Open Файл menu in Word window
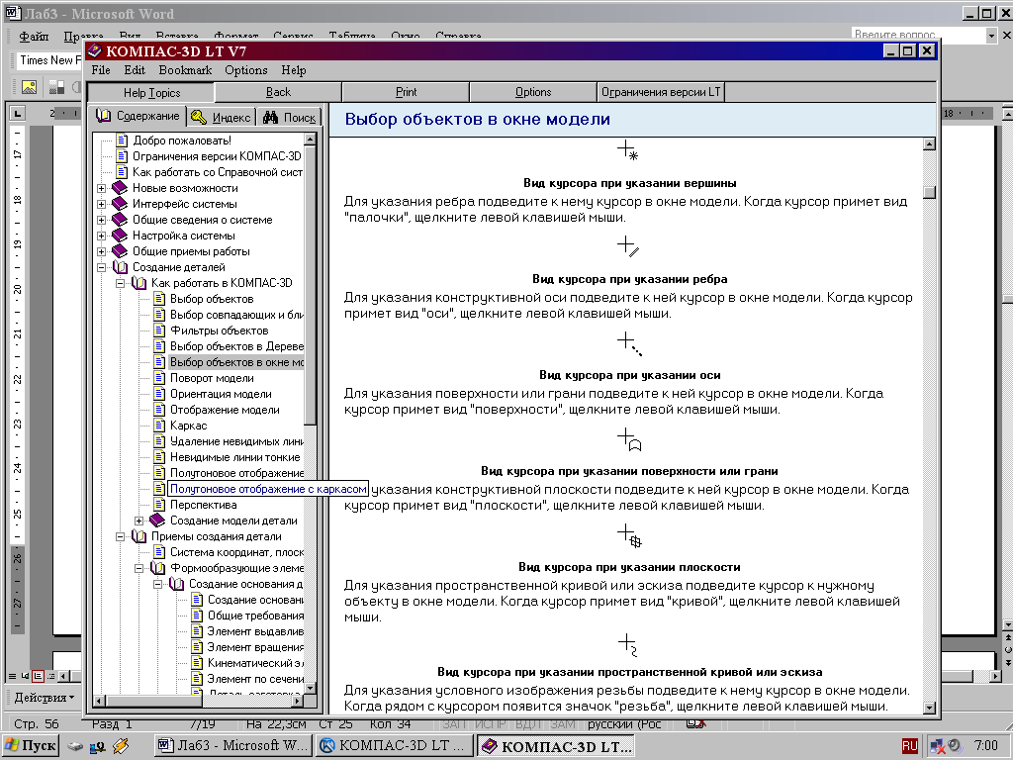 pos(34,37)
